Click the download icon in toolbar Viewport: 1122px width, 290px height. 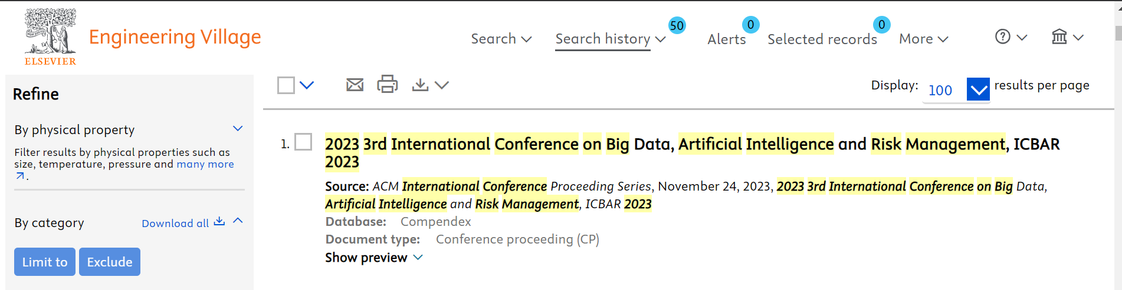(x=420, y=85)
